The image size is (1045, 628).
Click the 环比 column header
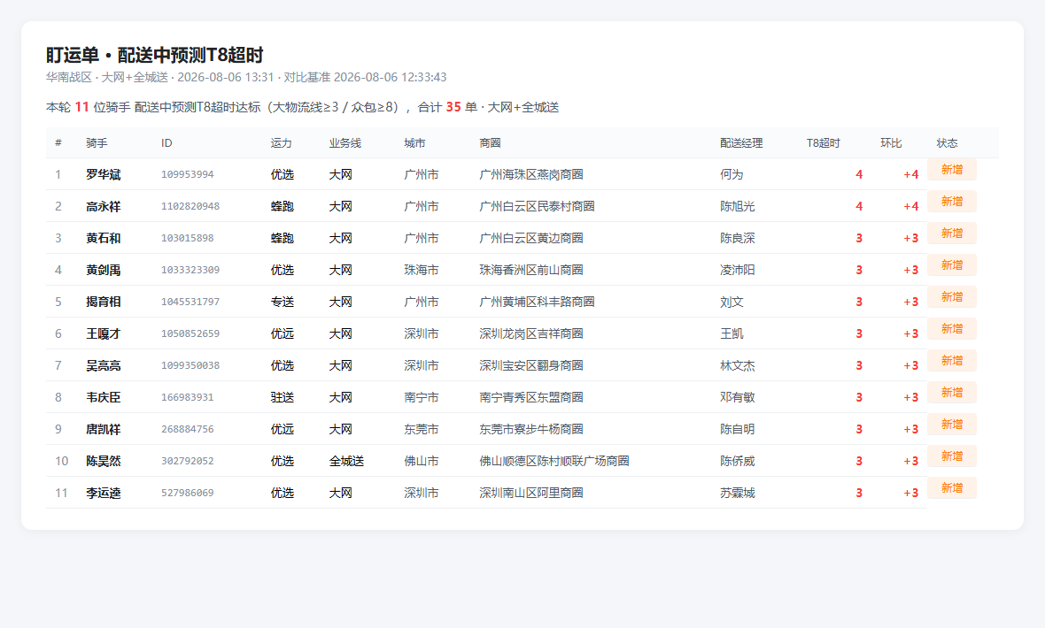(891, 143)
